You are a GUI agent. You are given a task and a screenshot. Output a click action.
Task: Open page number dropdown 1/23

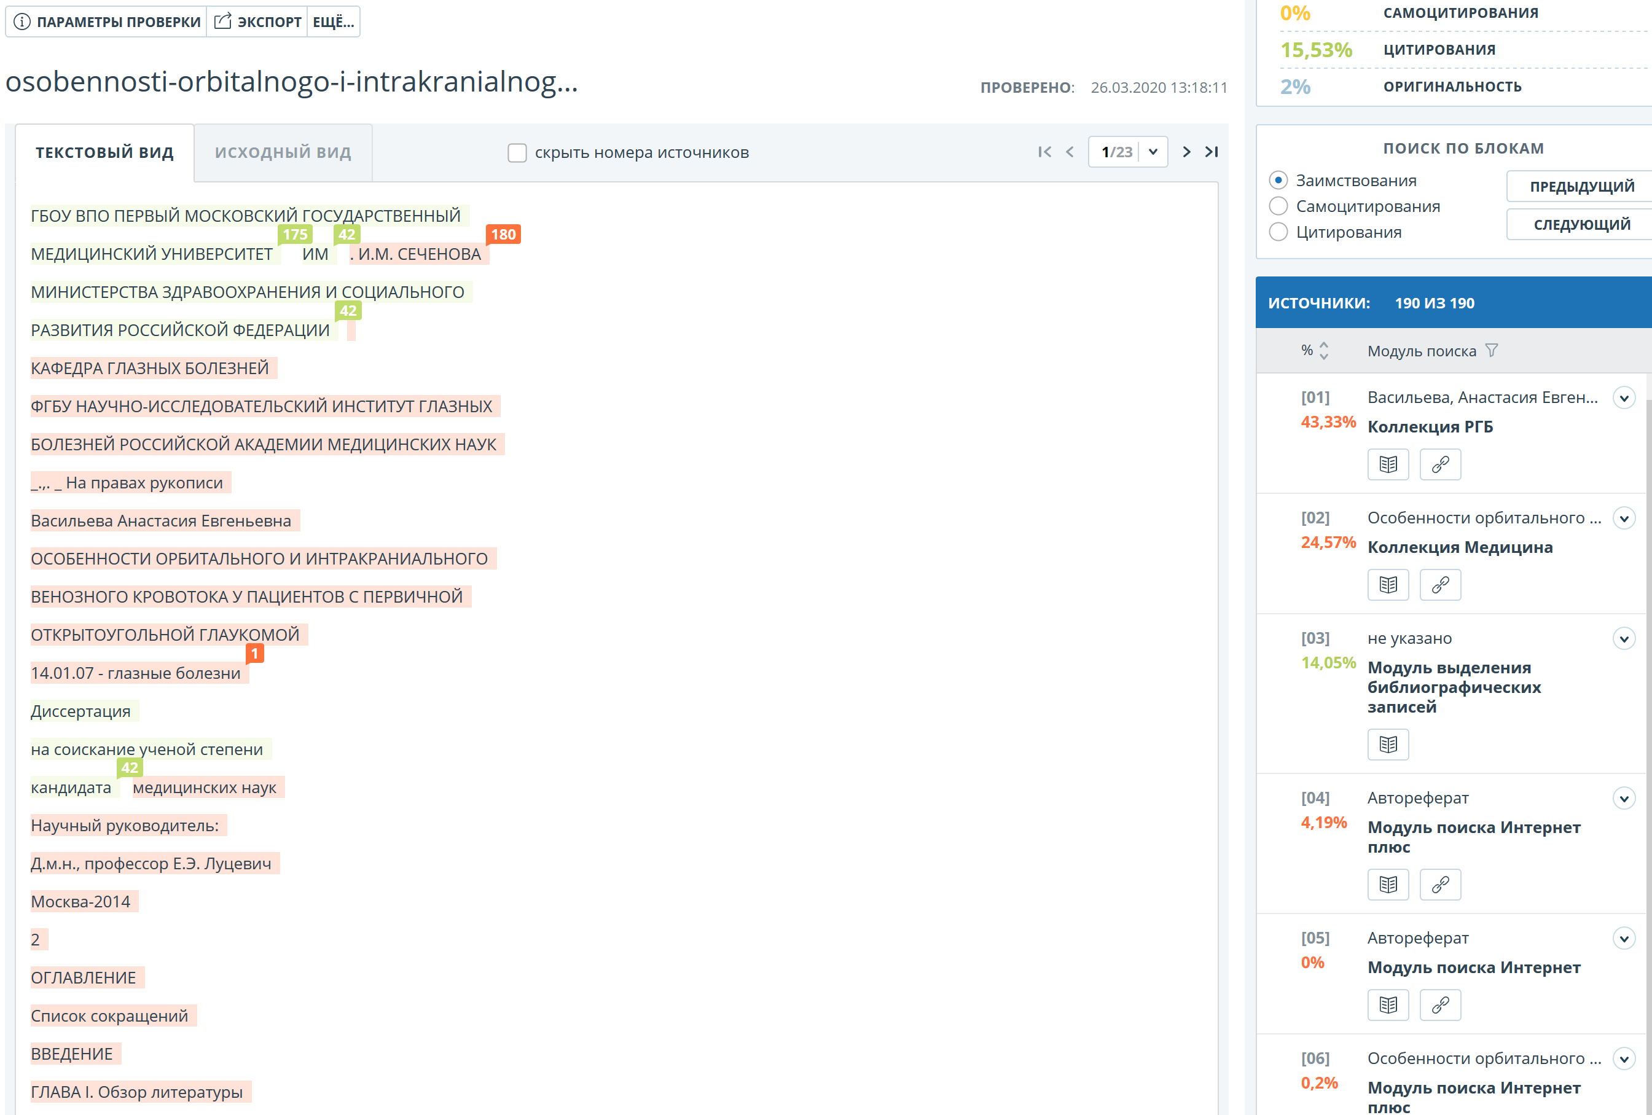(x=1153, y=152)
